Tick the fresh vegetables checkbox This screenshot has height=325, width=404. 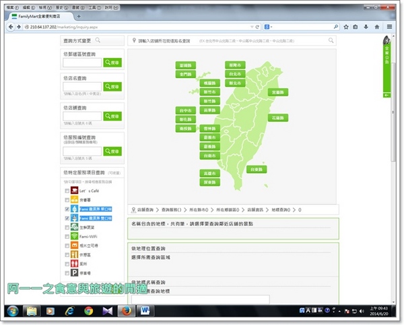(67, 227)
